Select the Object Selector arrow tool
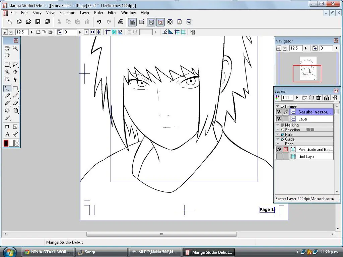343x257 pixels. [15, 79]
